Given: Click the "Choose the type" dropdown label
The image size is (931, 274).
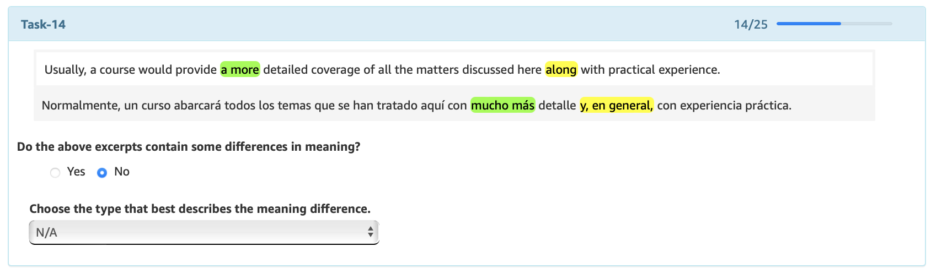Looking at the screenshot, I should pos(200,209).
